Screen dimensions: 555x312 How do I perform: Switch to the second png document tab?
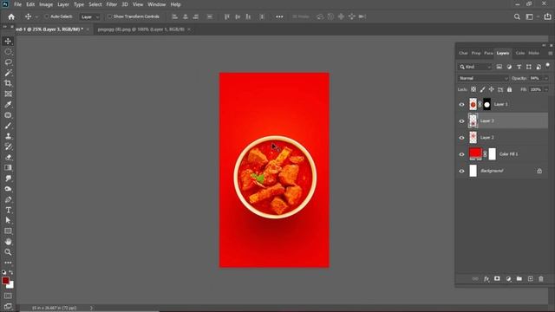pos(140,29)
